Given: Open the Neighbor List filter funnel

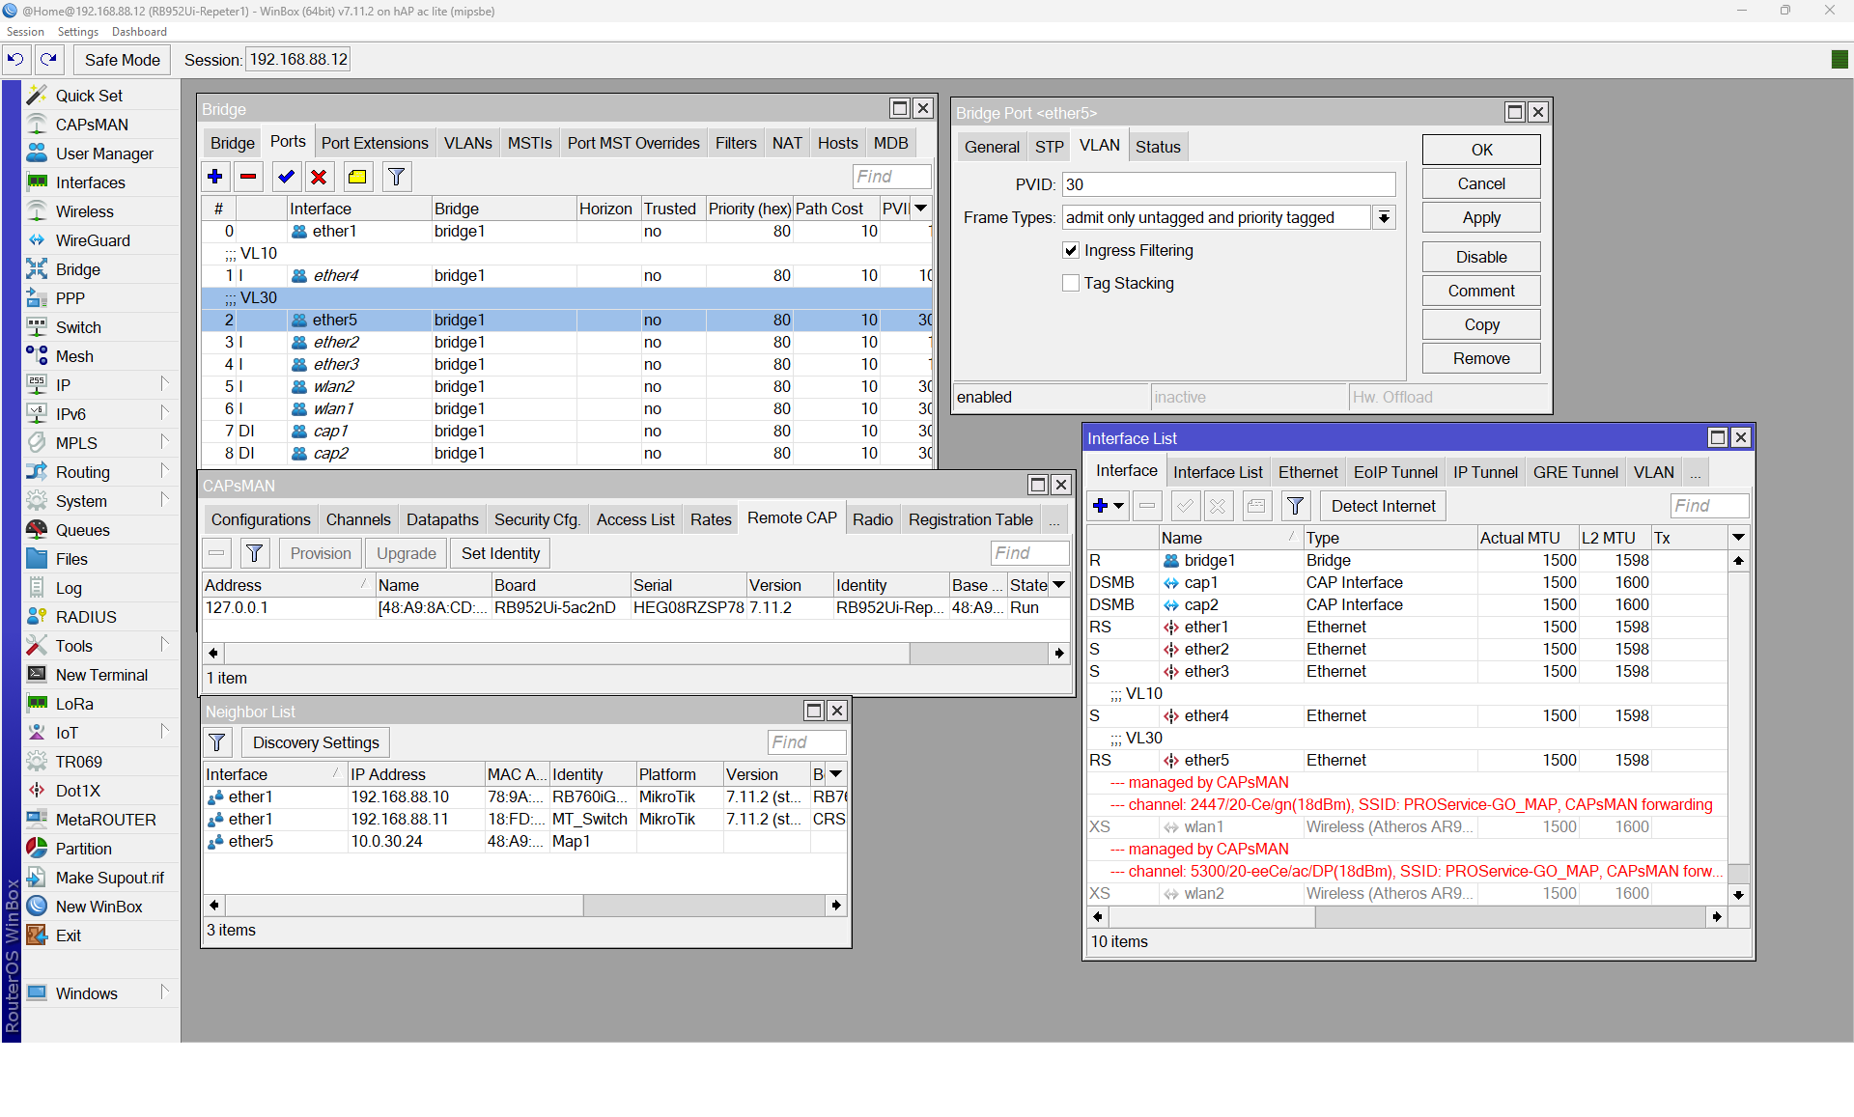Looking at the screenshot, I should point(216,742).
